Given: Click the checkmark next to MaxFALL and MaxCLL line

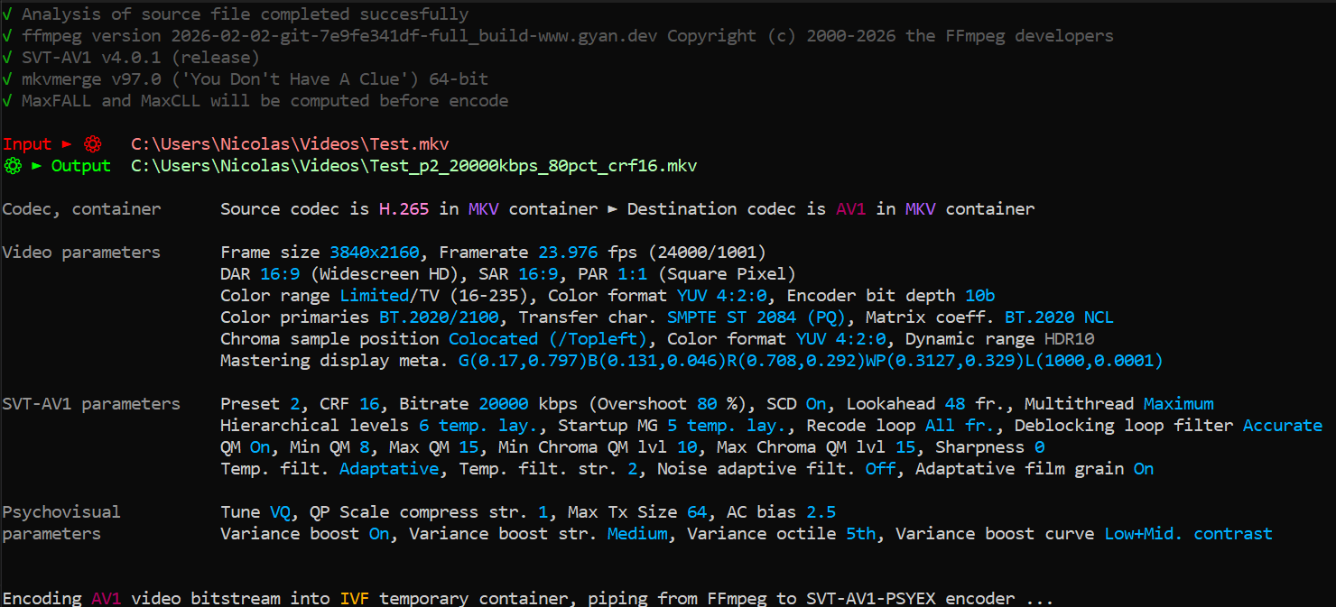Looking at the screenshot, I should coord(7,101).
